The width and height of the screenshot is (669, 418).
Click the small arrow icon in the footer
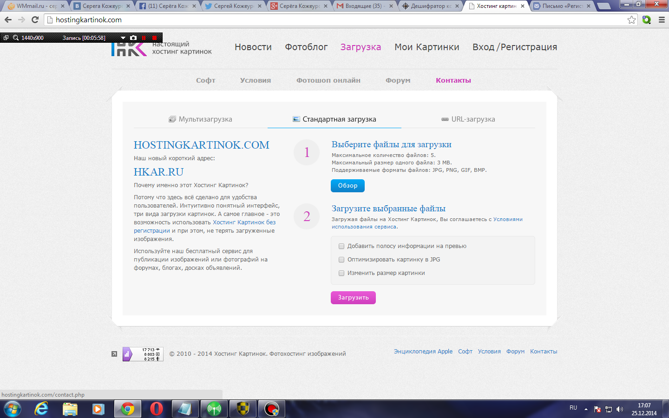pyautogui.click(x=114, y=354)
